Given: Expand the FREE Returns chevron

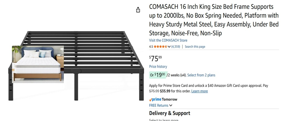Looking at the screenshot, I should [x=171, y=105].
